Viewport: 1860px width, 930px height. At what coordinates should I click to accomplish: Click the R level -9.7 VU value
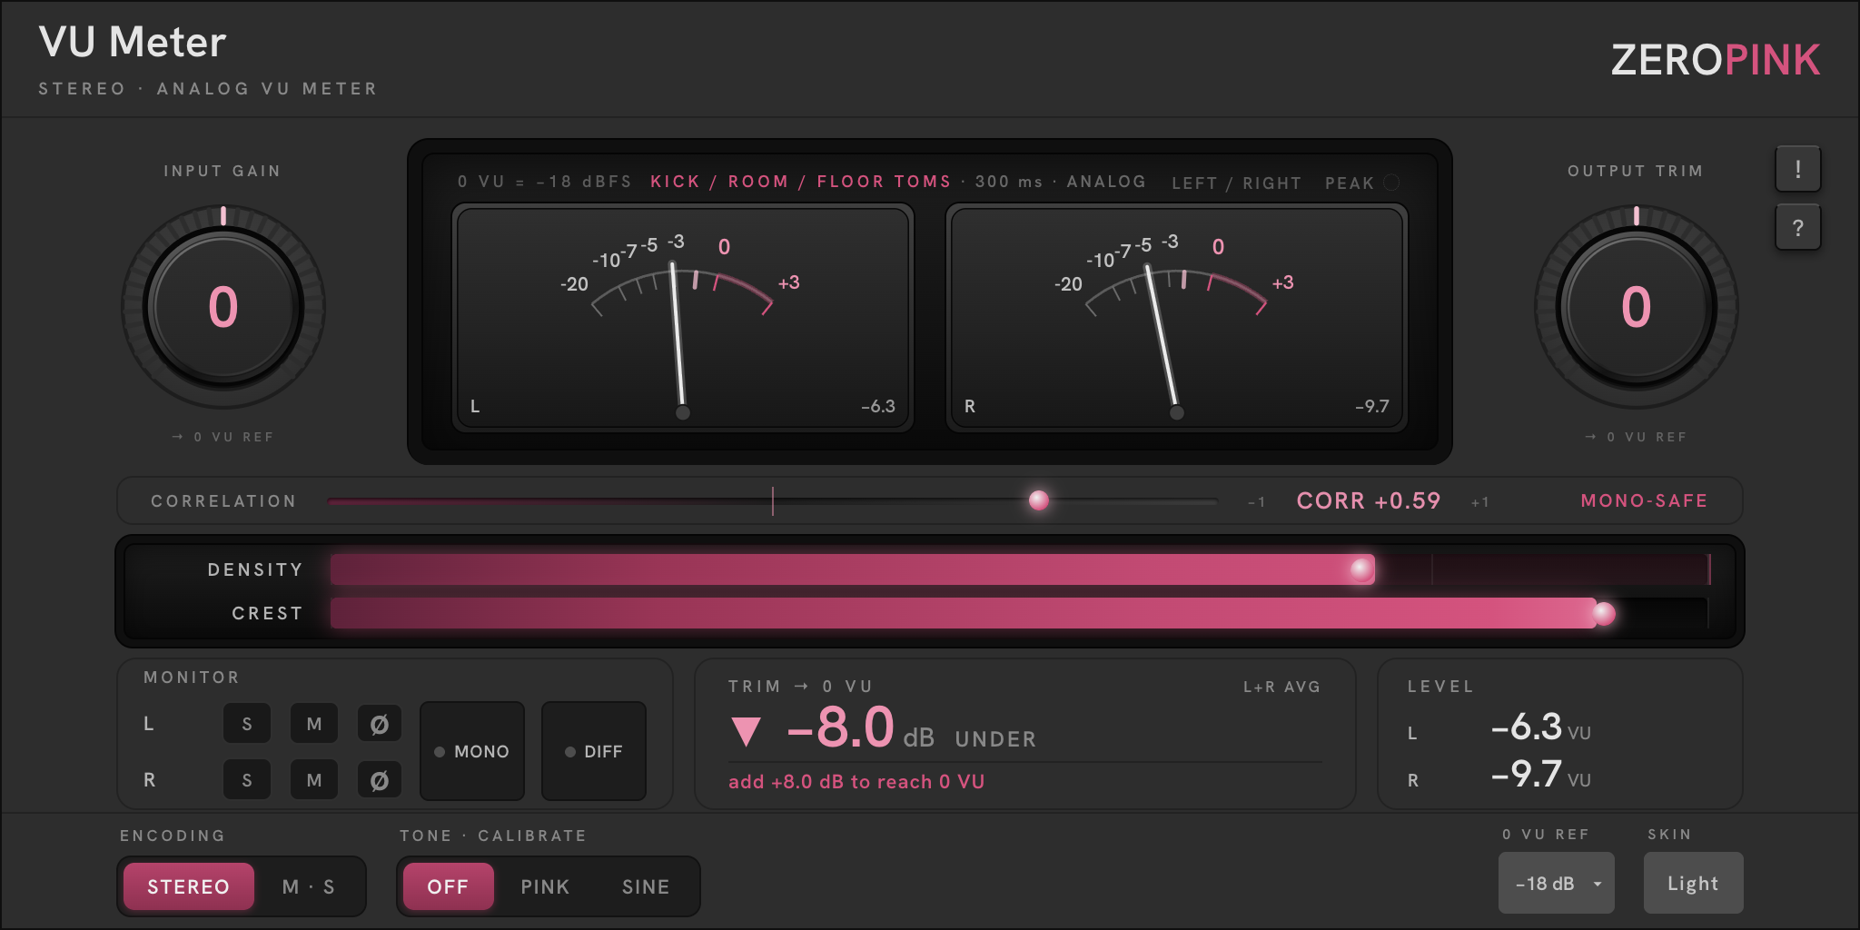coord(1541,775)
